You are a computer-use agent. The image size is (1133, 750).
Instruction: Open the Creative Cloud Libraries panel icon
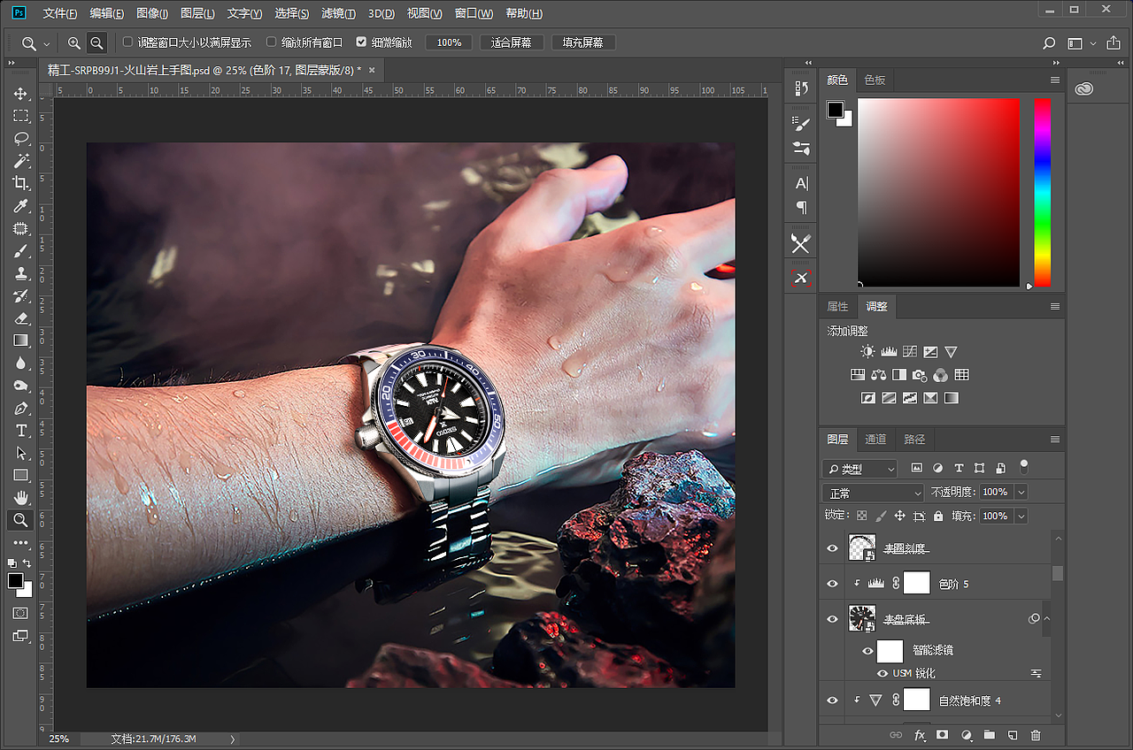[1085, 88]
